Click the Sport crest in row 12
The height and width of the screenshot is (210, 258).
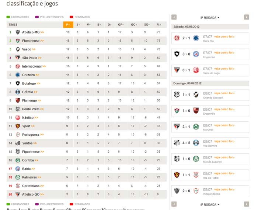click(x=18, y=126)
